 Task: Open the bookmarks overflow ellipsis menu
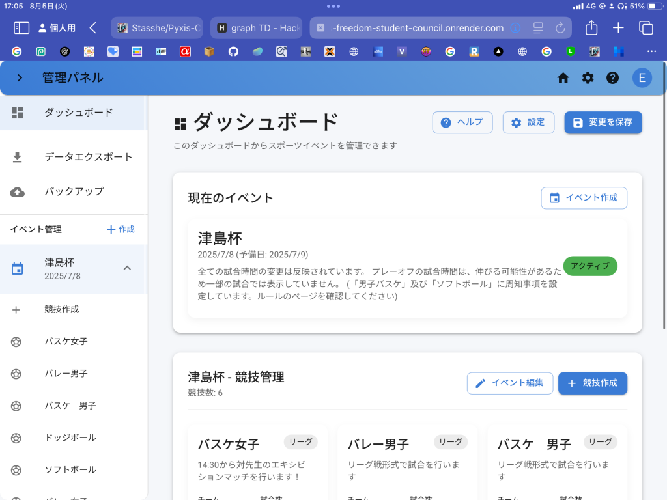tap(651, 51)
